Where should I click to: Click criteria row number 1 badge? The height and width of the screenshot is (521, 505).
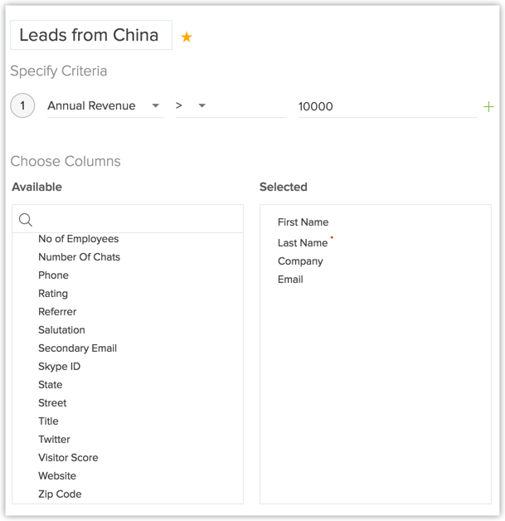coord(22,106)
